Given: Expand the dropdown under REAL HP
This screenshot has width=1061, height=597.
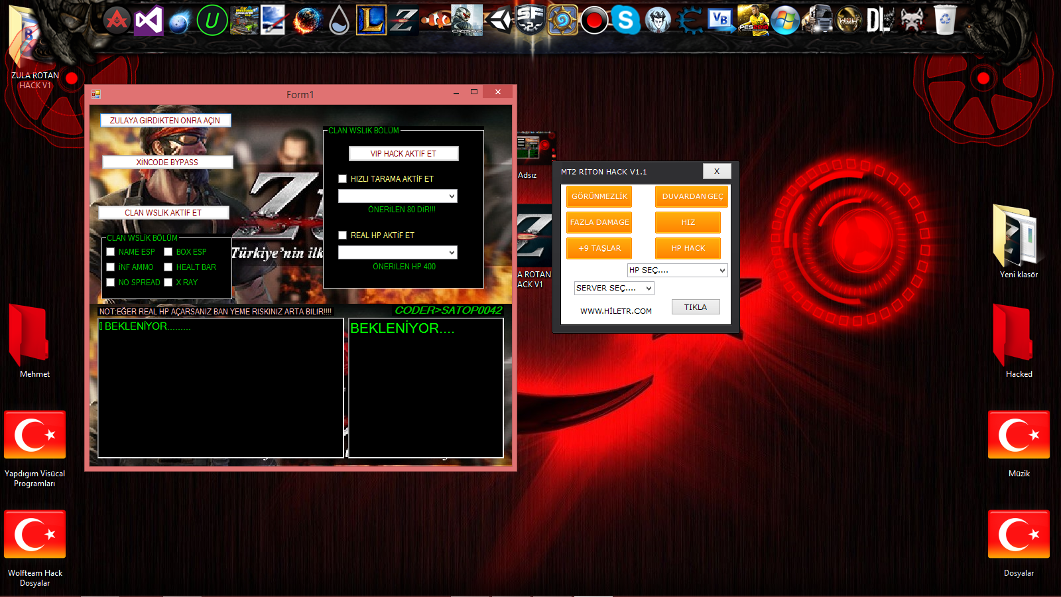Looking at the screenshot, I should (398, 253).
